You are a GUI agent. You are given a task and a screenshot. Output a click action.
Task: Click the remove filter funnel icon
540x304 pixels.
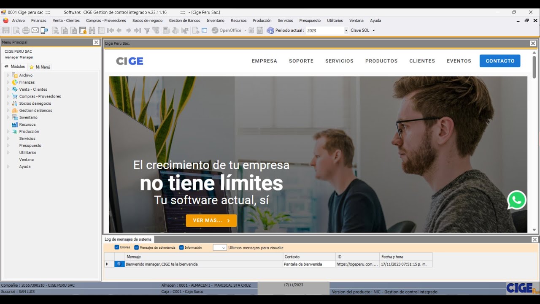156,30
